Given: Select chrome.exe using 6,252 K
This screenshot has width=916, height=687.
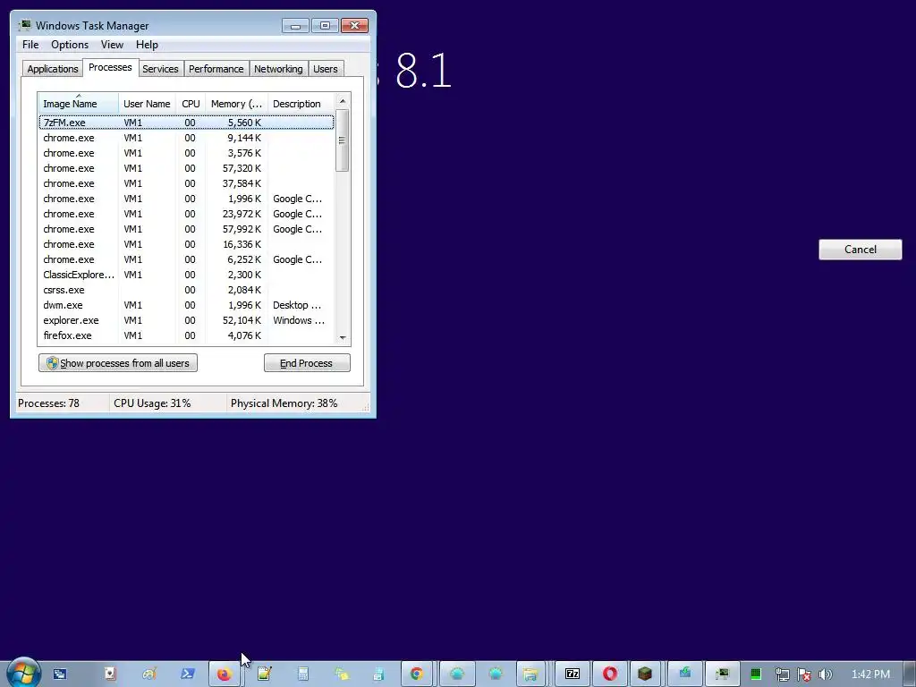Looking at the screenshot, I should (x=186, y=259).
